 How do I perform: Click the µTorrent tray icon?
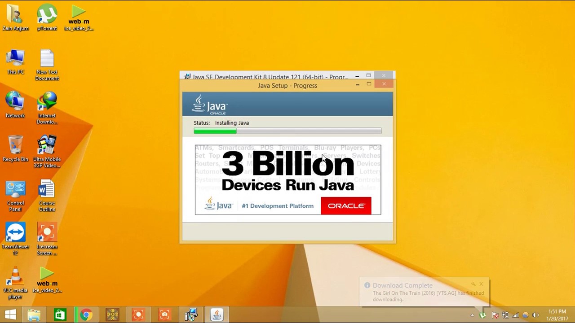point(482,315)
